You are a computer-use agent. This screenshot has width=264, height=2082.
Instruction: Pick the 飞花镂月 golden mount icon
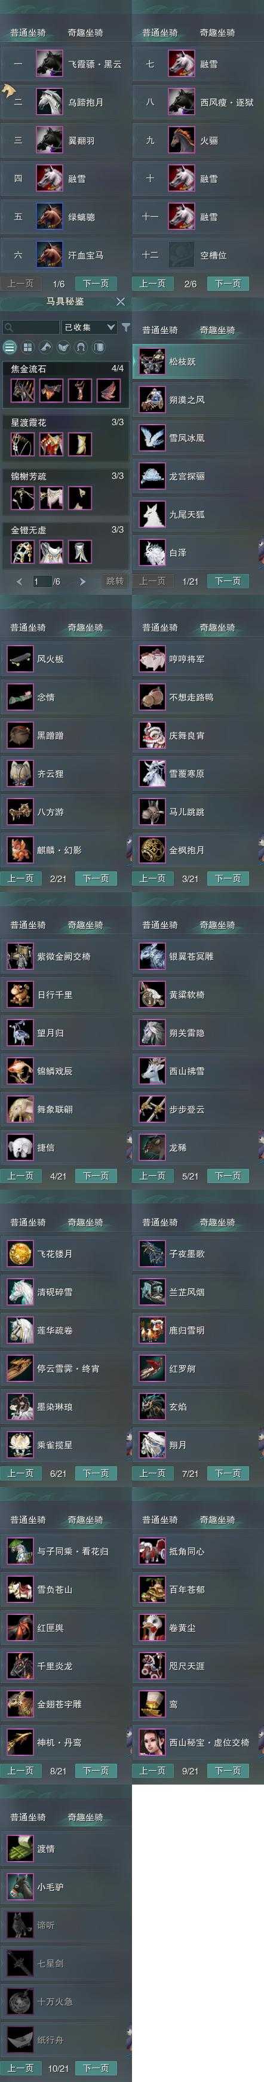[20, 1254]
